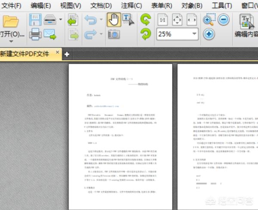258x210 pixels.
Task: Open the 文档(D) menu
Action: (x=101, y=6)
